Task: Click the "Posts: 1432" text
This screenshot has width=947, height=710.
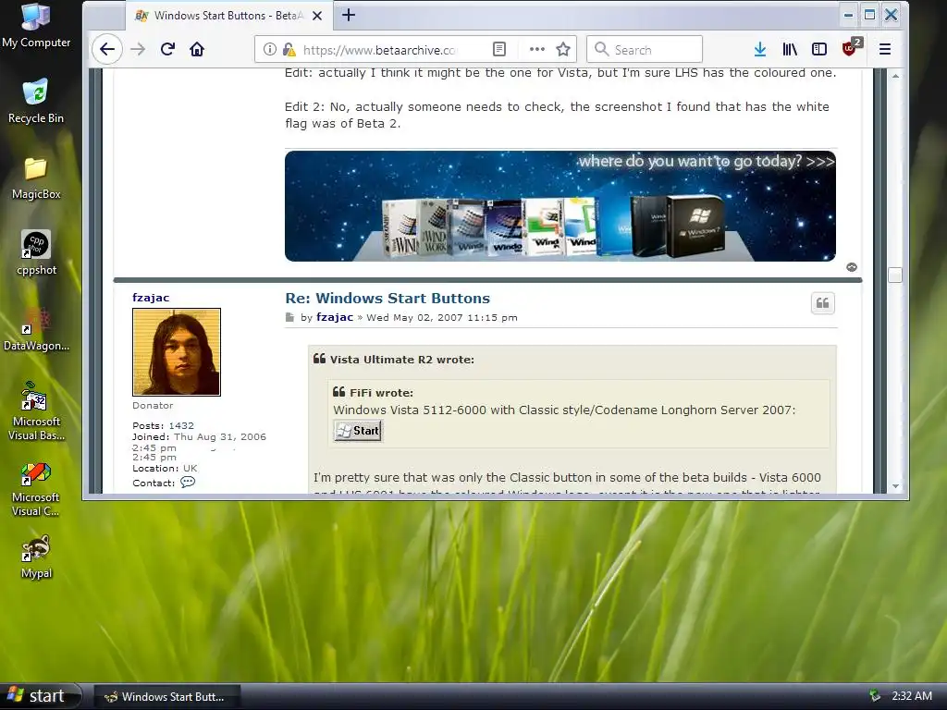Action: 163,425
